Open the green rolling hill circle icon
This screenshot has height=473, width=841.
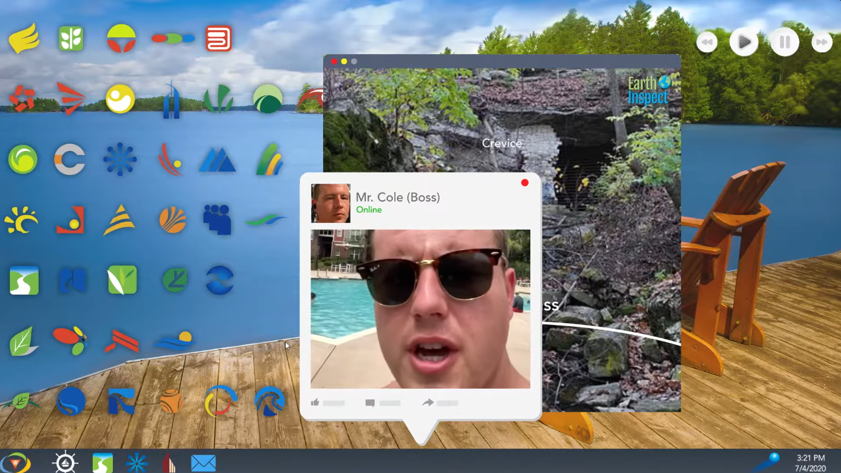tap(267, 99)
